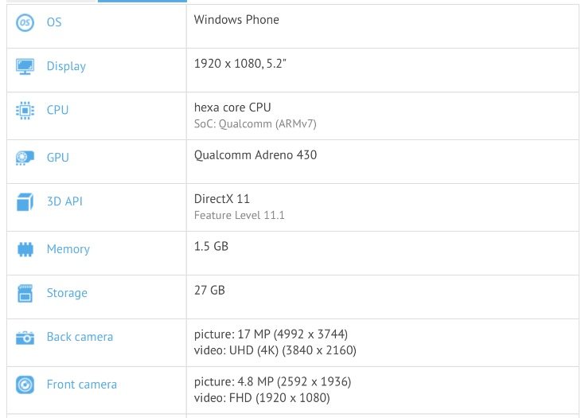This screenshot has width=585, height=418.
Task: Click the Storage label text
Action: pos(67,293)
